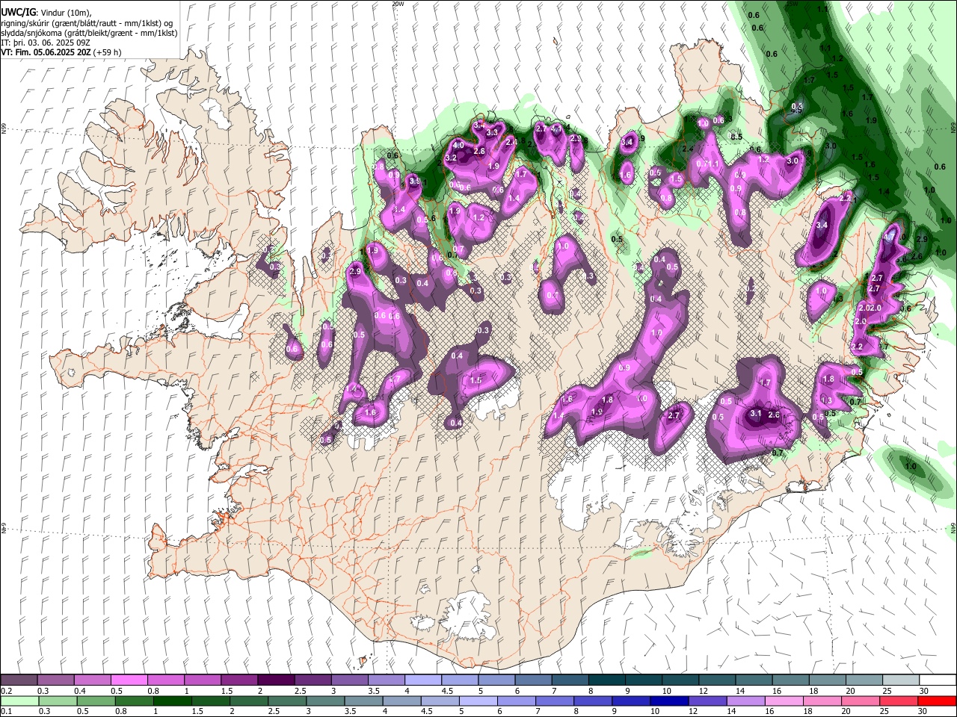Click the 3.2 snowfall value on the map
Image resolution: width=957 pixels, height=717 pixels.
point(451,158)
